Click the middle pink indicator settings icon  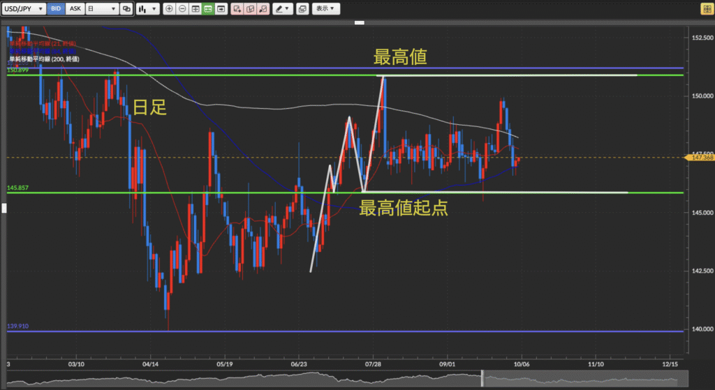(x=250, y=9)
